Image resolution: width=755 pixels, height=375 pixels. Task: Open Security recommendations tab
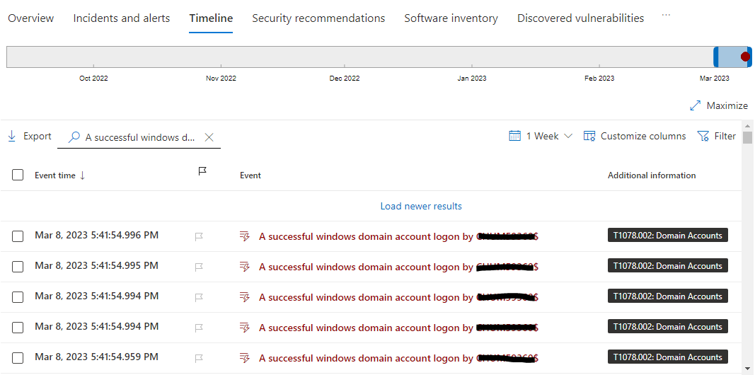tap(318, 18)
